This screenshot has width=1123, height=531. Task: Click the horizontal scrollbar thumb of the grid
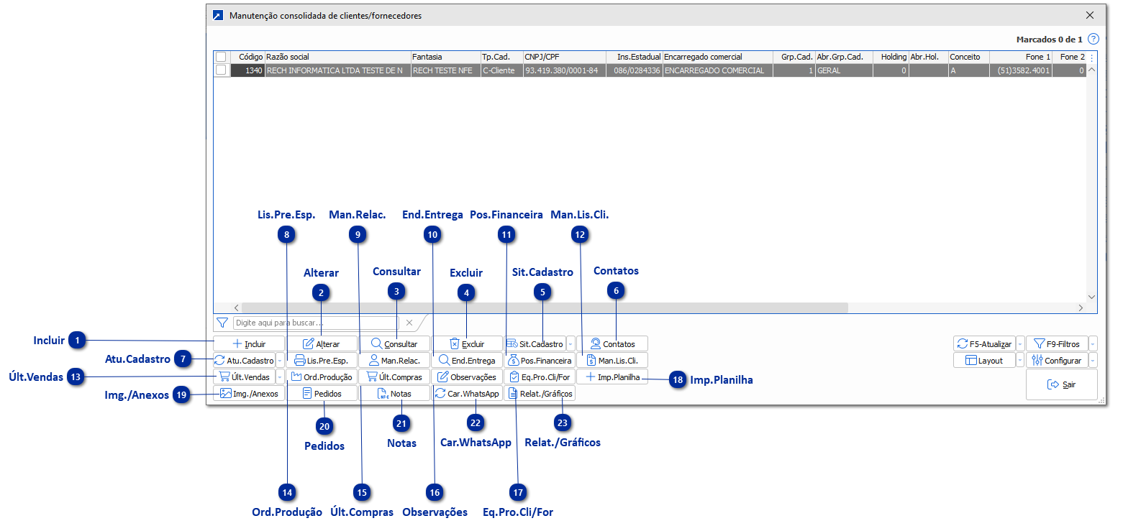pos(545,308)
